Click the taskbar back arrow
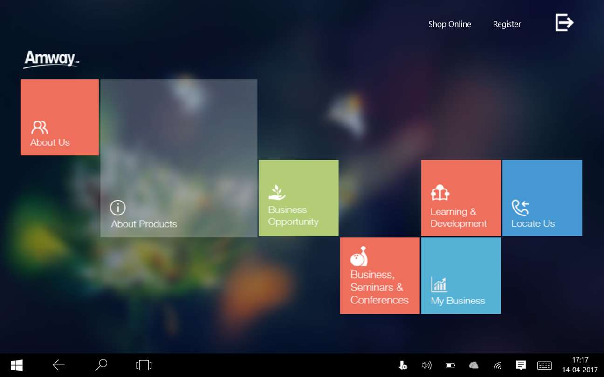 click(59, 365)
